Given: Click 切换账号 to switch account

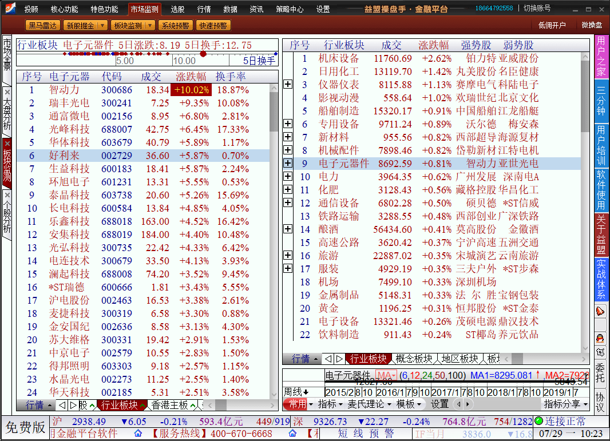Looking at the screenshot, I should pos(537,8).
